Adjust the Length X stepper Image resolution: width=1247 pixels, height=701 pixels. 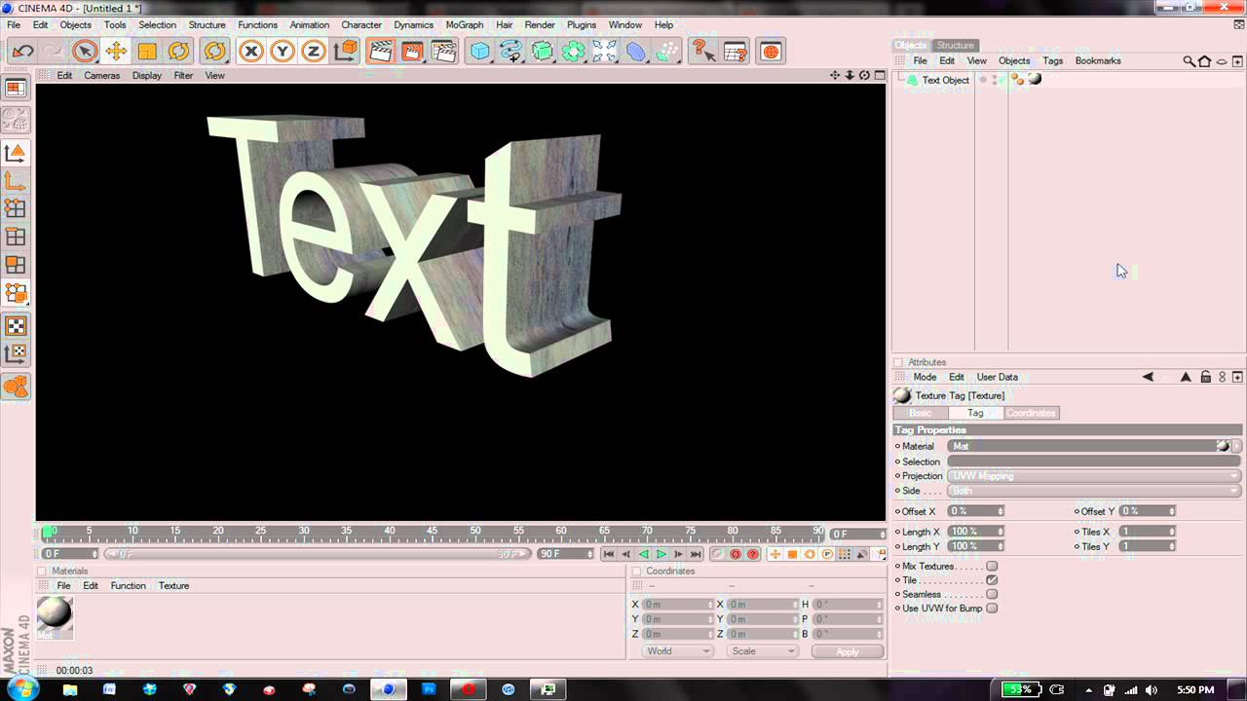click(x=1001, y=532)
